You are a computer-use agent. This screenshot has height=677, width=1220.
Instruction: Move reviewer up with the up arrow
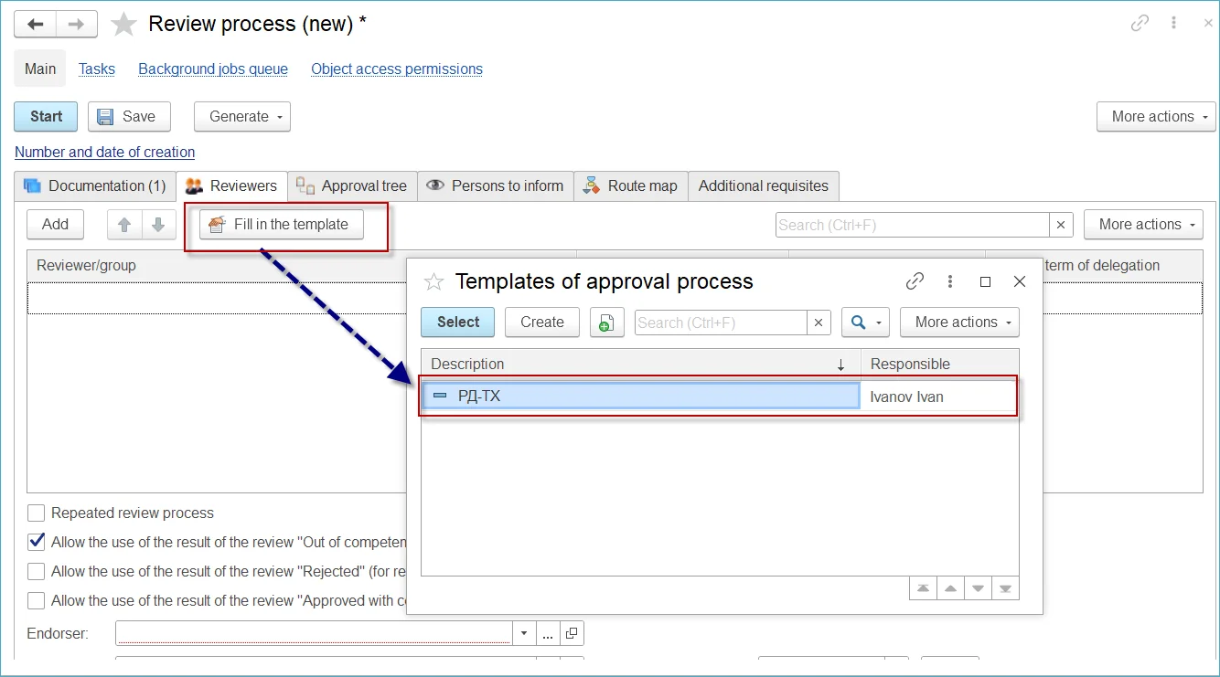(124, 225)
